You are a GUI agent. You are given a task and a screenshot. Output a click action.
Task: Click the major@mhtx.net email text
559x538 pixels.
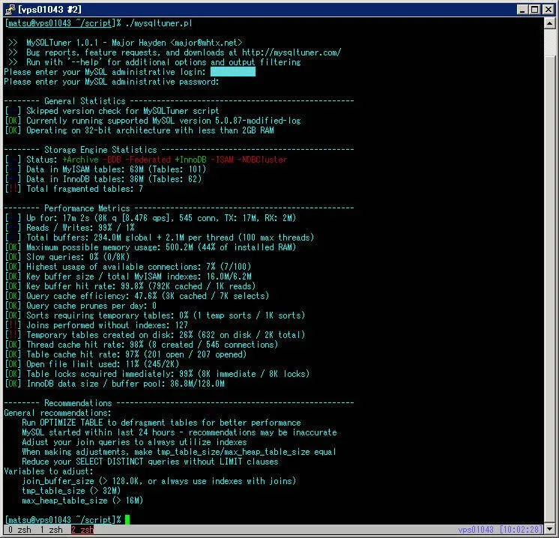tap(206, 43)
